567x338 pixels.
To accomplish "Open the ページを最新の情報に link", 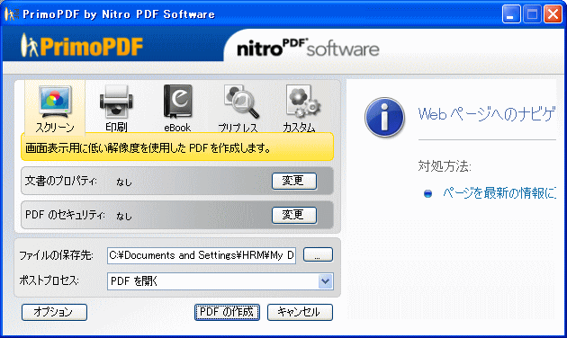I will [x=499, y=193].
